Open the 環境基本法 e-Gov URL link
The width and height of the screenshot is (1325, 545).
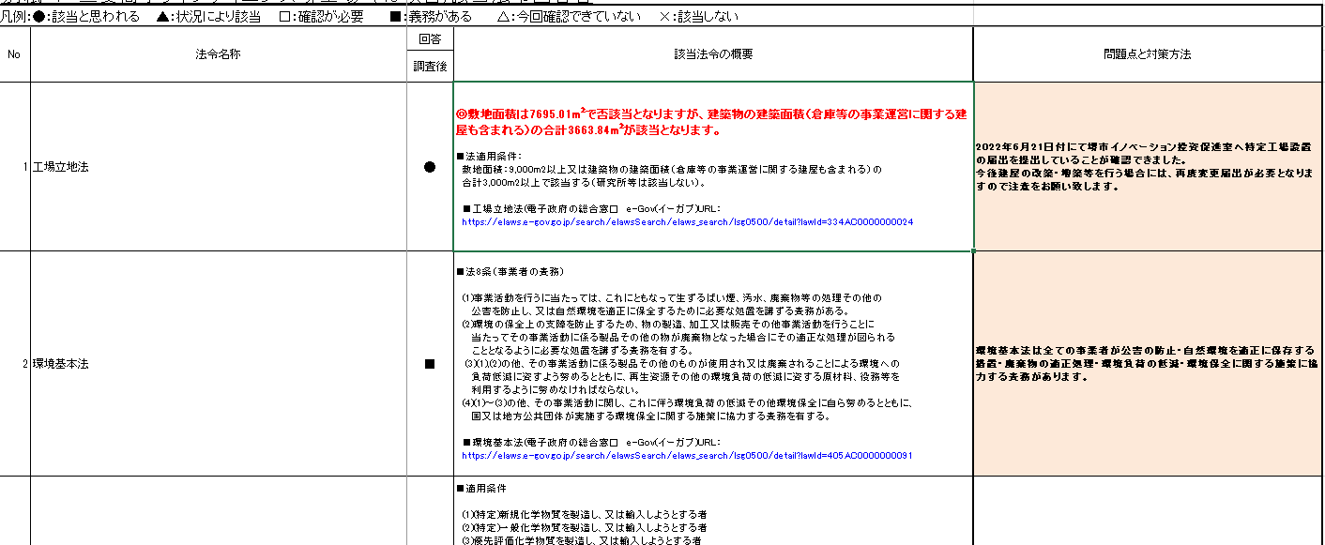[x=687, y=455]
